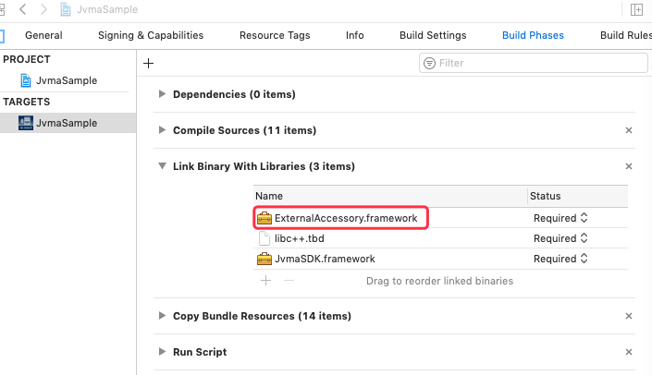Click the add build phase plus button
Viewport: 652px width, 375px height.
pyautogui.click(x=148, y=64)
